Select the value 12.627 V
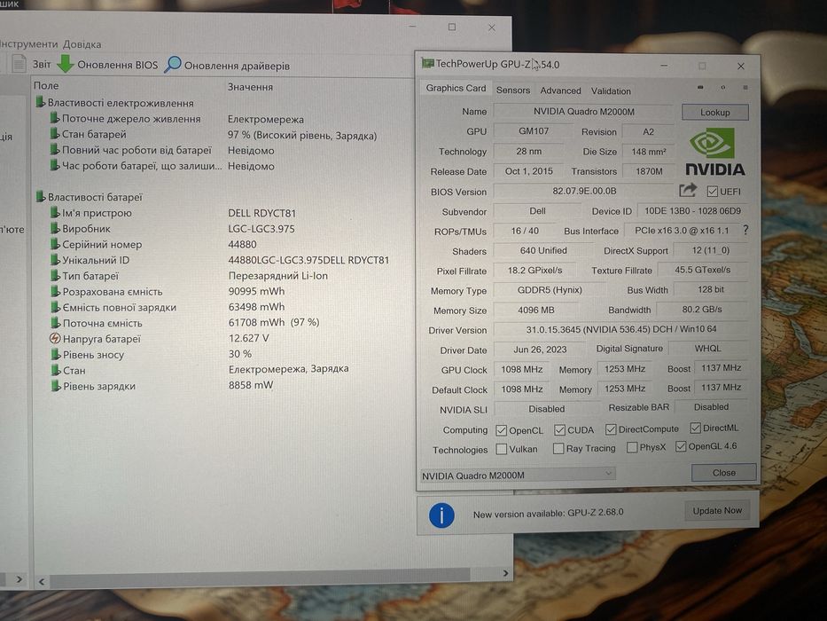This screenshot has height=621, width=827. tap(248, 338)
